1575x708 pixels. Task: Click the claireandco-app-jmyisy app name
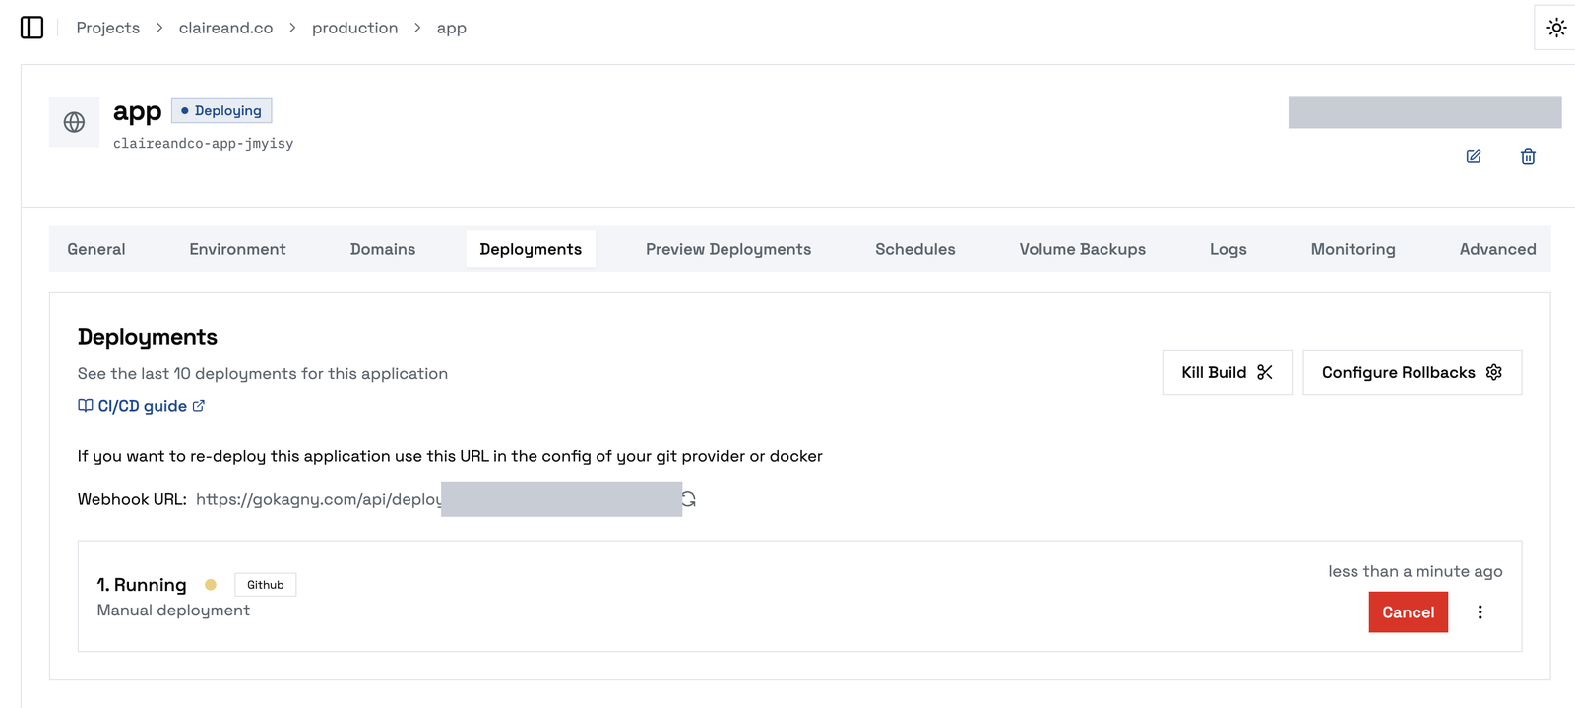point(203,144)
